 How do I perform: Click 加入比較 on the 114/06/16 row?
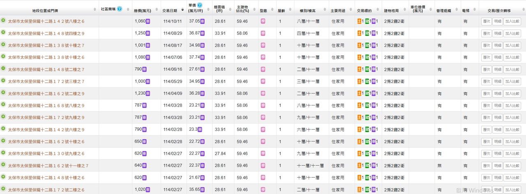(x=512, y=69)
